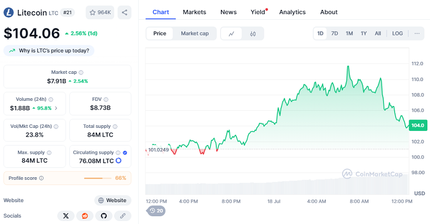The image size is (430, 224).
Task: Click the 76.08M LTC circulating value
Action: point(96,161)
